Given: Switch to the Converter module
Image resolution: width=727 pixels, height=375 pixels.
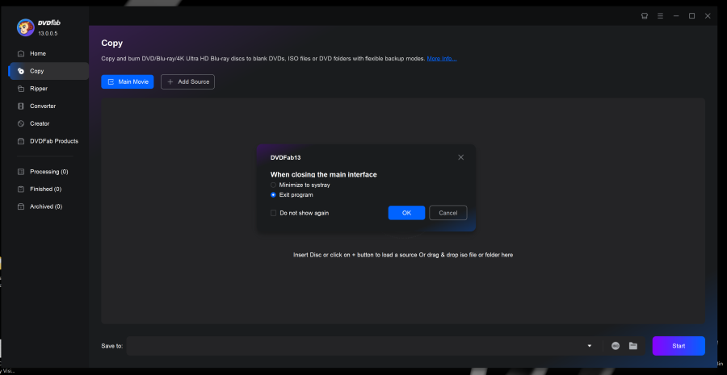Looking at the screenshot, I should point(44,106).
